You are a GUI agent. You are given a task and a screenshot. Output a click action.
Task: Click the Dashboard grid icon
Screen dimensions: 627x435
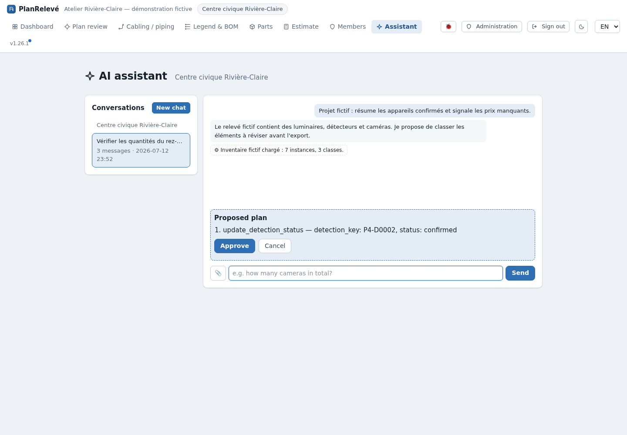click(x=15, y=27)
